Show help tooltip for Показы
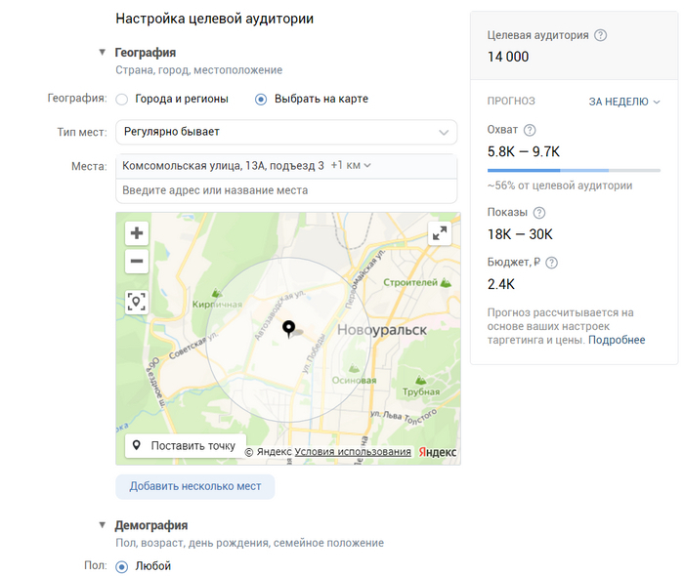 pos(538,212)
